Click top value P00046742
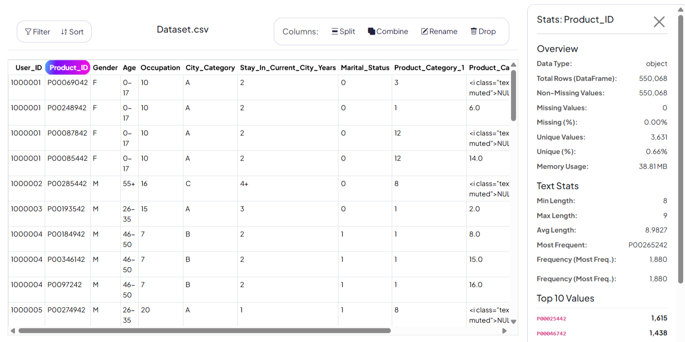 pos(551,333)
